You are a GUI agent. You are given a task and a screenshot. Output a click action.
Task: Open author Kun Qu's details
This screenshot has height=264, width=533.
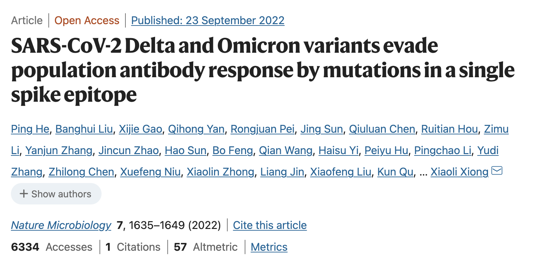[x=395, y=172]
